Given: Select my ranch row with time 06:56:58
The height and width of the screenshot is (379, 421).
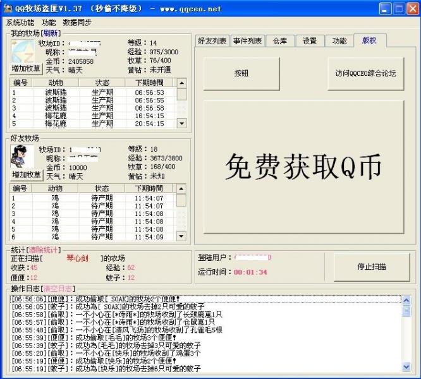Looking at the screenshot, I should [94, 108].
